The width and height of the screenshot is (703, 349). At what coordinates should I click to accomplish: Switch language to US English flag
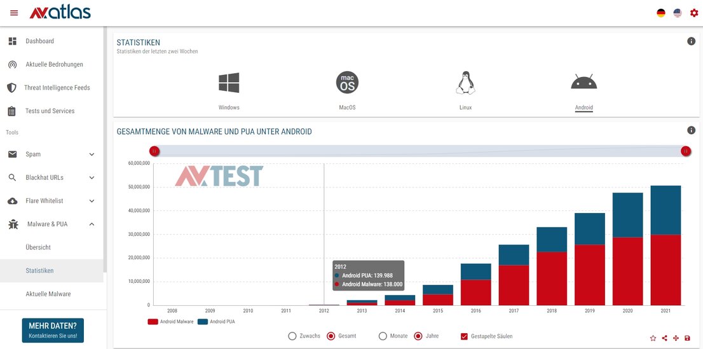[x=678, y=13]
